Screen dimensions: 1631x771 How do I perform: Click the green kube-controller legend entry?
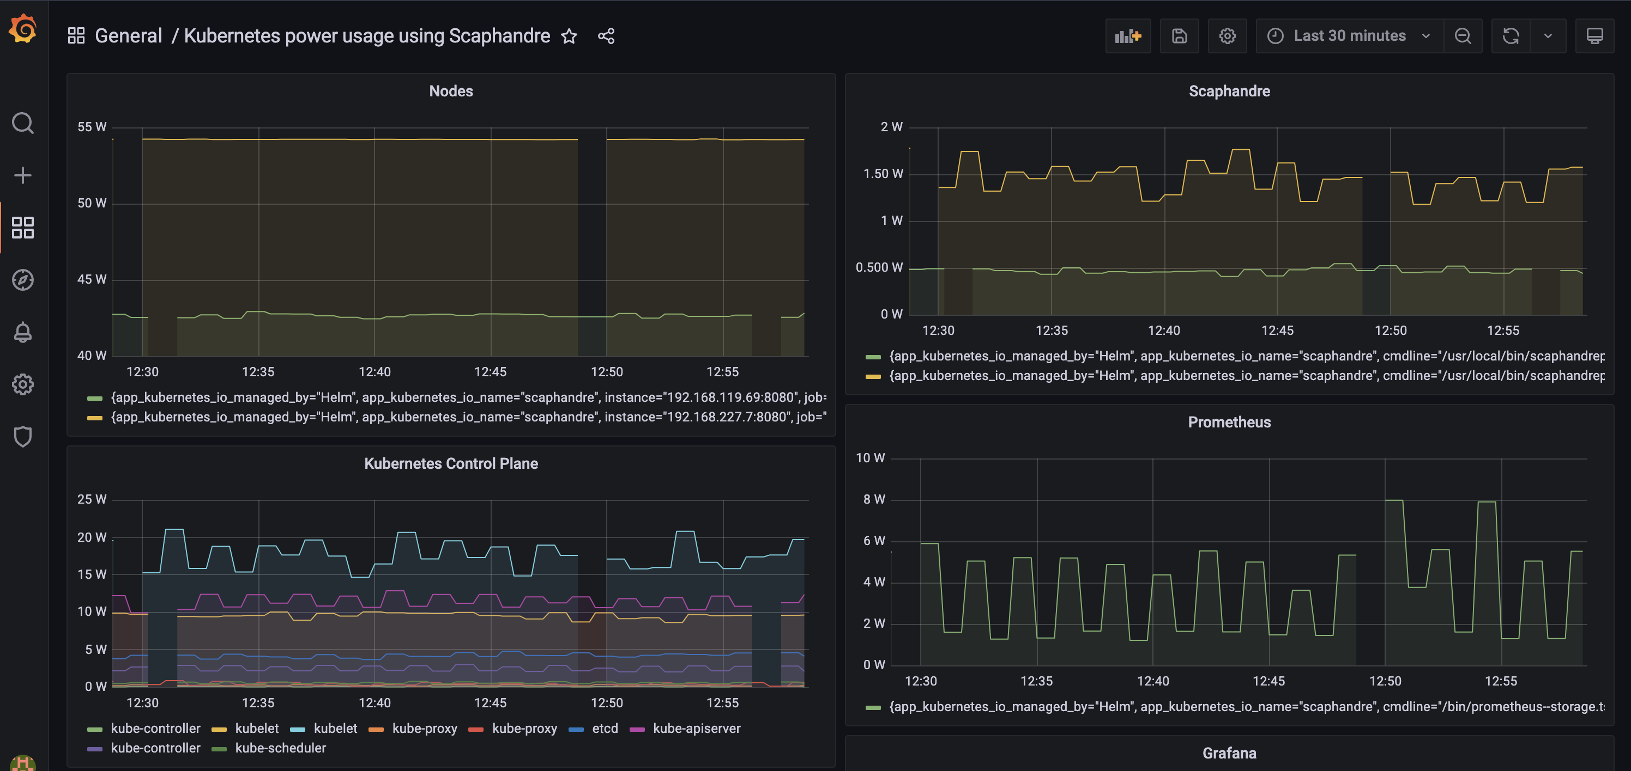click(155, 729)
